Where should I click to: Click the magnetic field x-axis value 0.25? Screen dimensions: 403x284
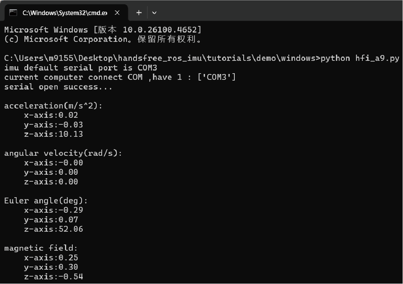point(68,258)
